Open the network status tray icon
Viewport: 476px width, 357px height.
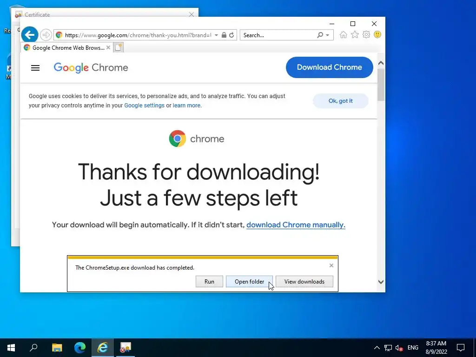(x=388, y=348)
